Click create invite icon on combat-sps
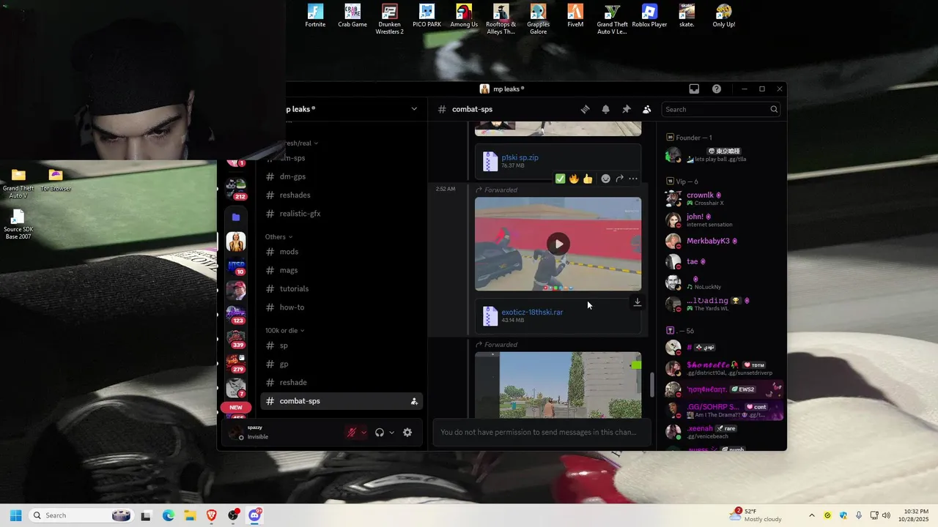Image resolution: width=938 pixels, height=527 pixels. click(x=414, y=401)
